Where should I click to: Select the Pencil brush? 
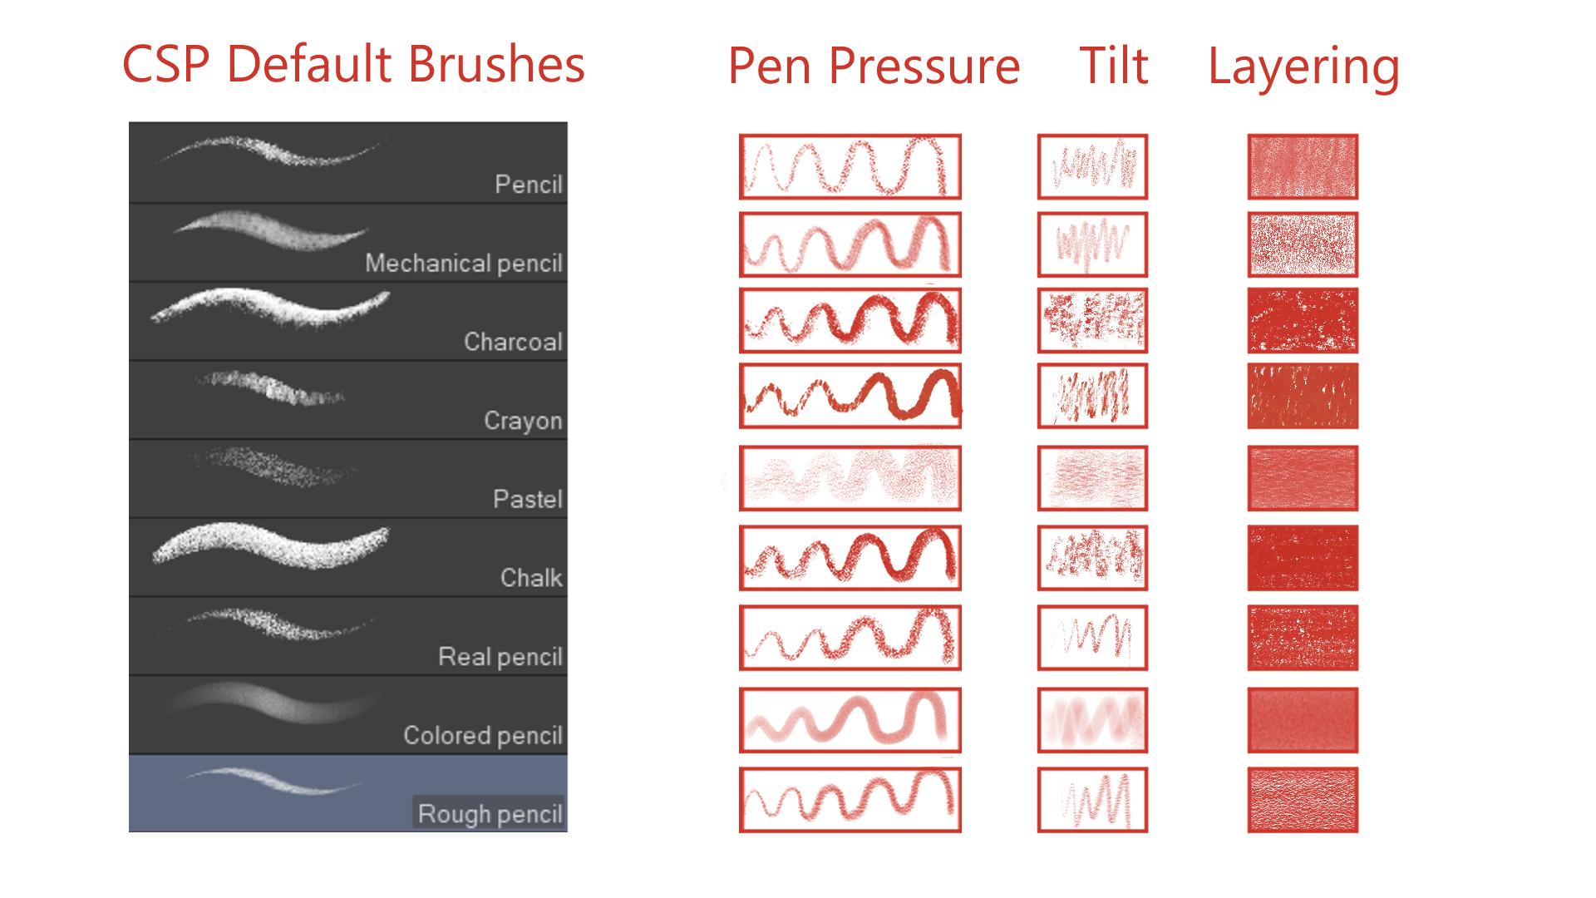[347, 163]
